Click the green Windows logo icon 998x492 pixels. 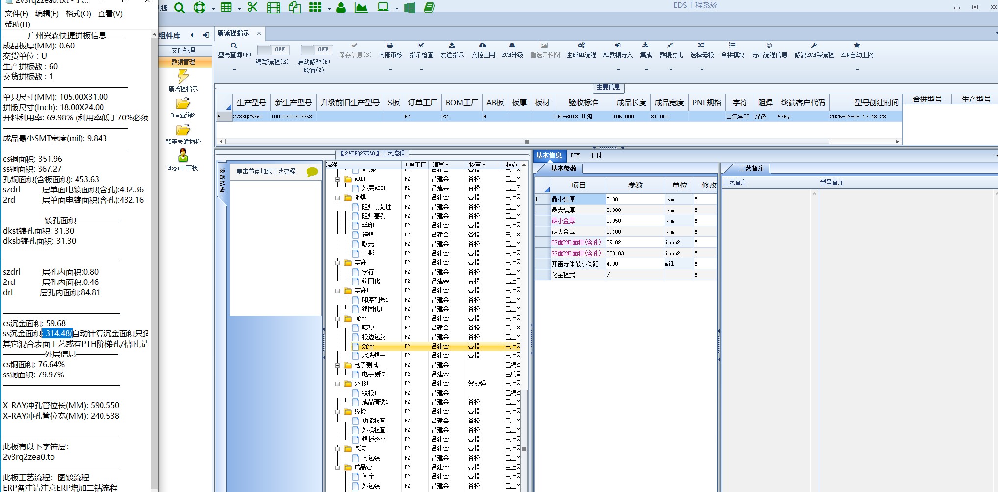(409, 8)
